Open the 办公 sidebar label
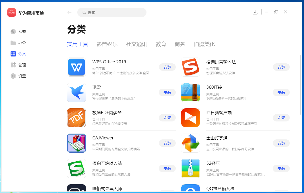Screen dimensions: 304x193 (x=22, y=43)
